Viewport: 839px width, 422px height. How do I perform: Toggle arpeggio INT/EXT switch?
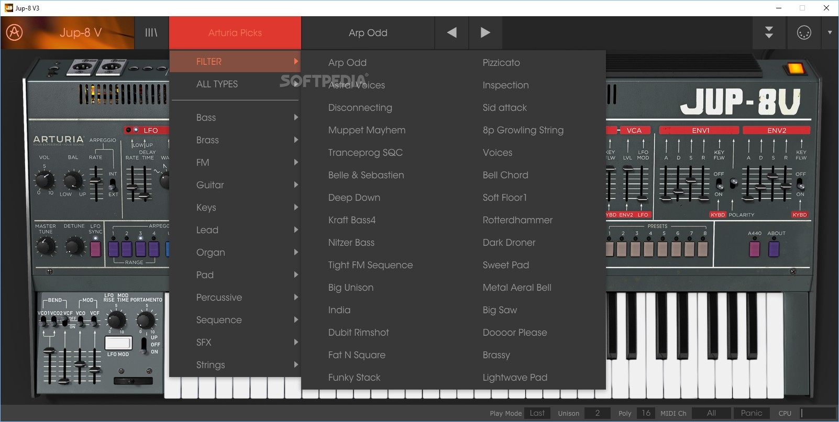click(x=112, y=184)
